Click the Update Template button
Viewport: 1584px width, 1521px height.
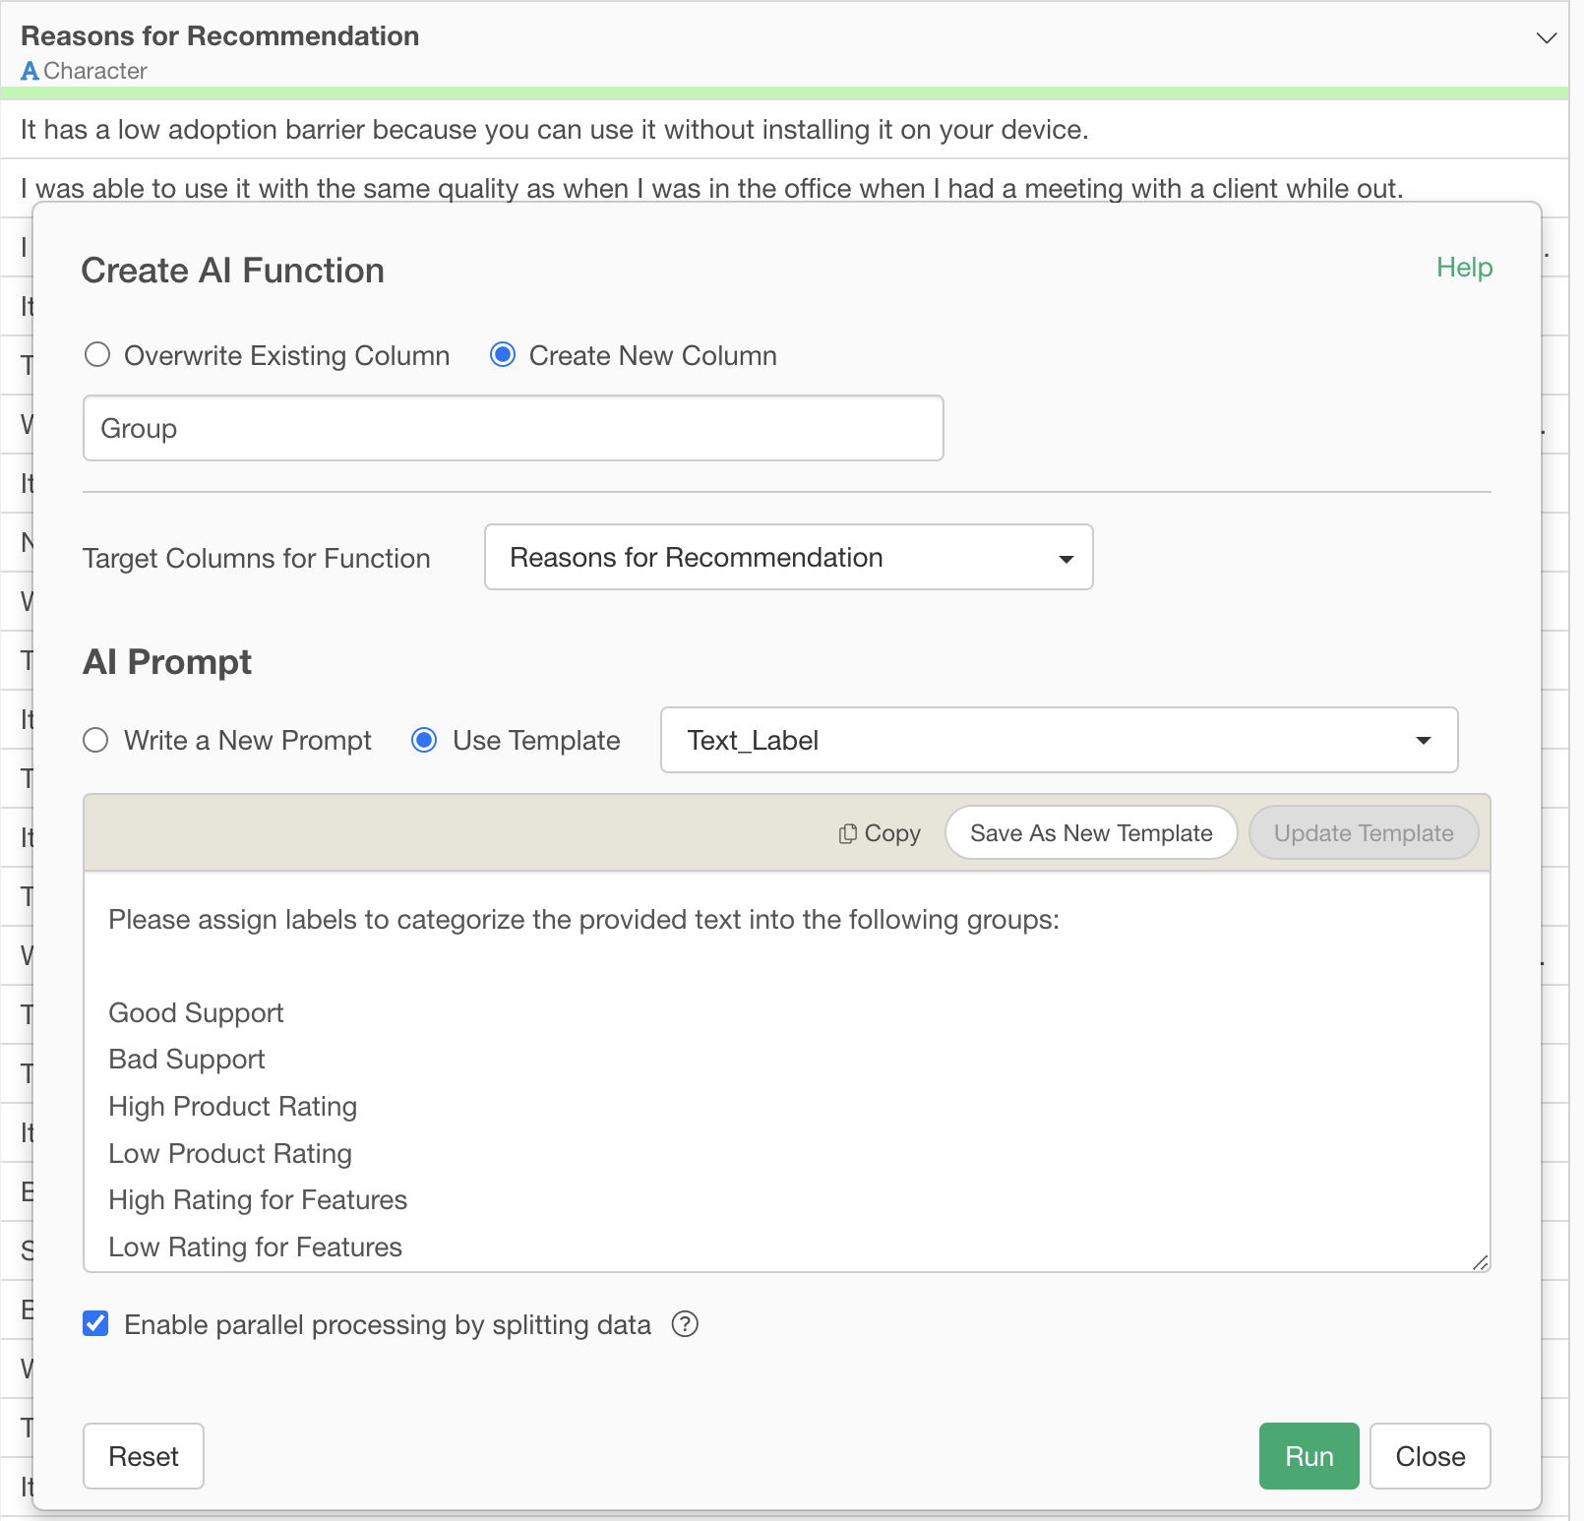(x=1363, y=833)
